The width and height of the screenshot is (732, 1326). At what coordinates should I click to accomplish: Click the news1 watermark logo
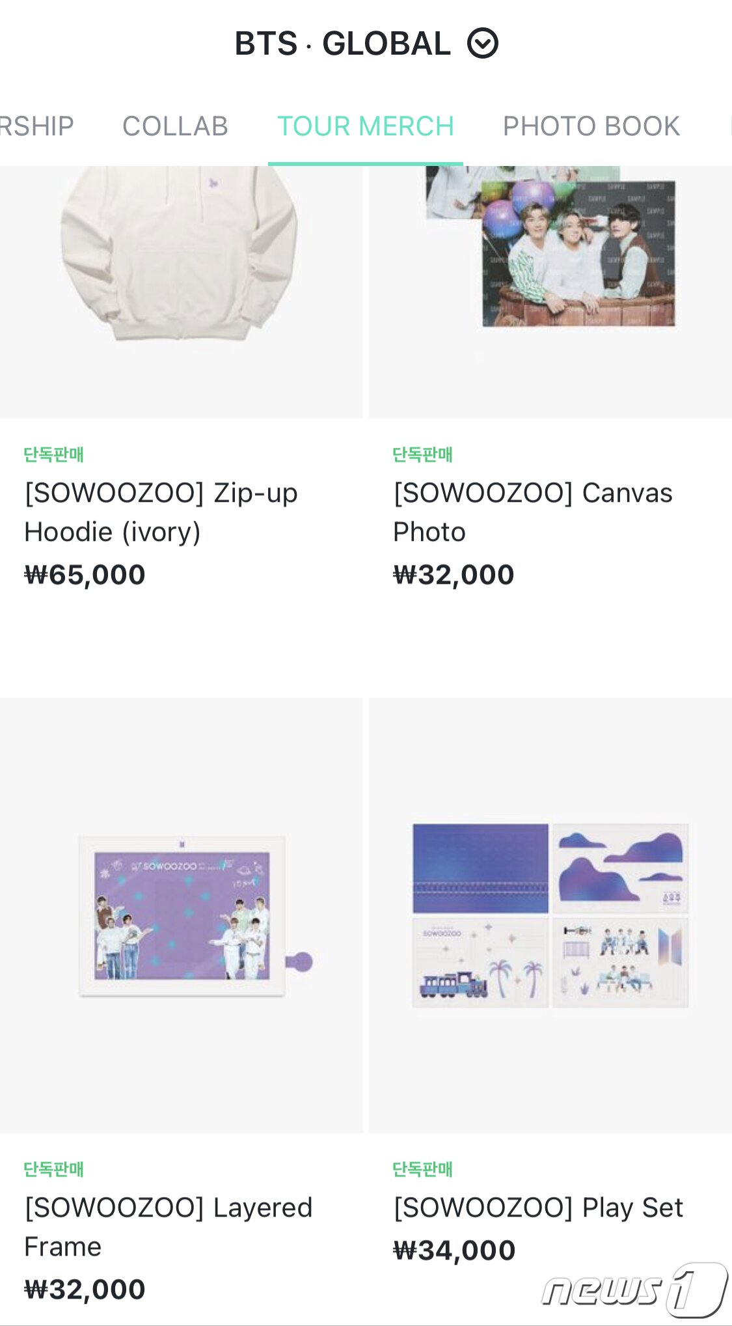click(x=634, y=1290)
